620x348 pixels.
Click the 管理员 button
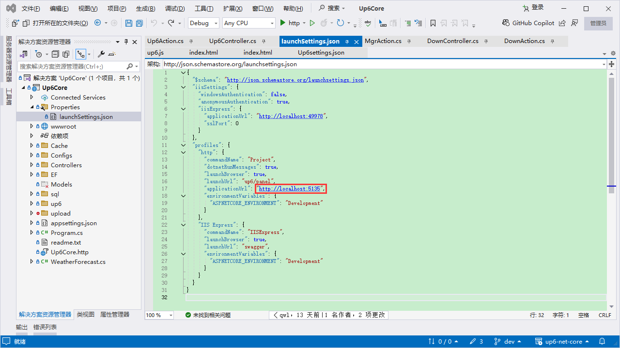[x=598, y=23]
